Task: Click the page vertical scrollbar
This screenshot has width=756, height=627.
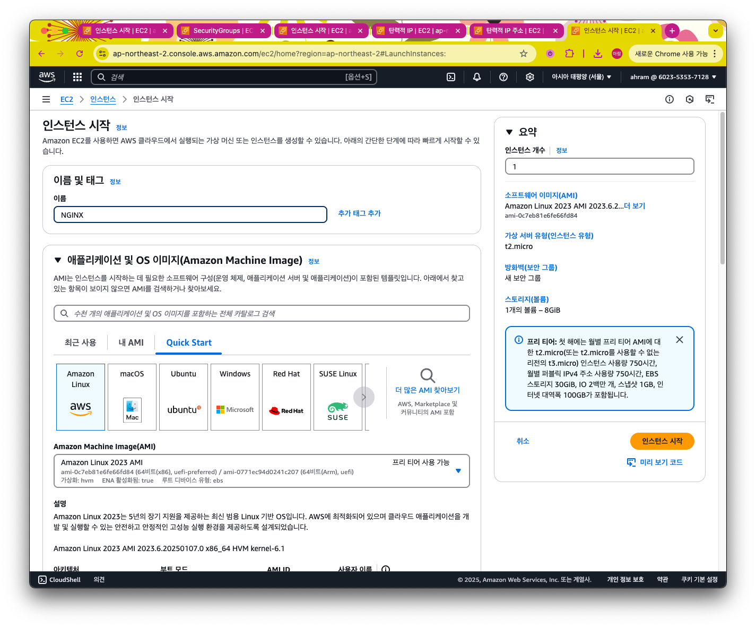Action: click(x=723, y=188)
